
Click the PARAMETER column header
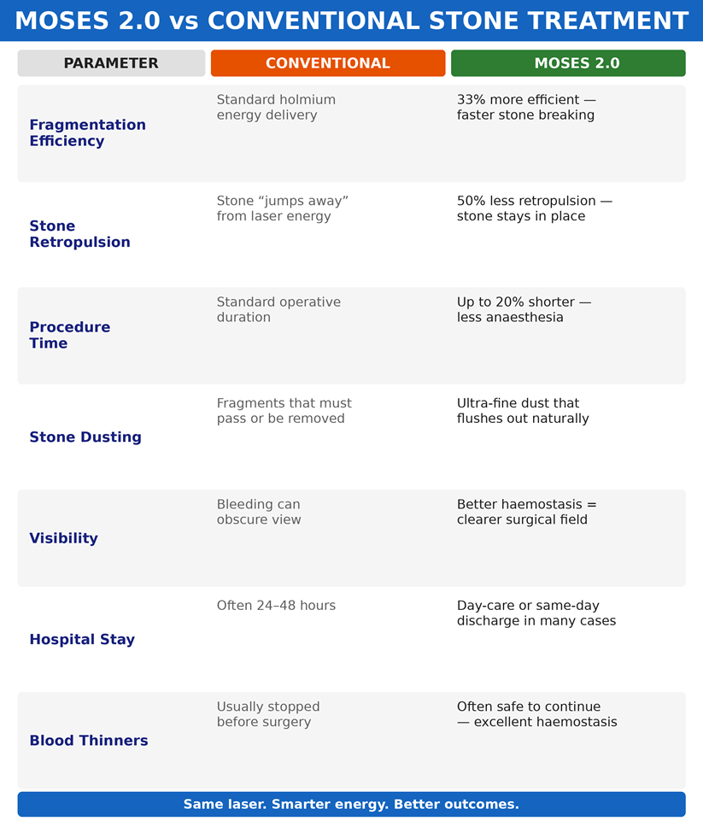[x=111, y=63]
